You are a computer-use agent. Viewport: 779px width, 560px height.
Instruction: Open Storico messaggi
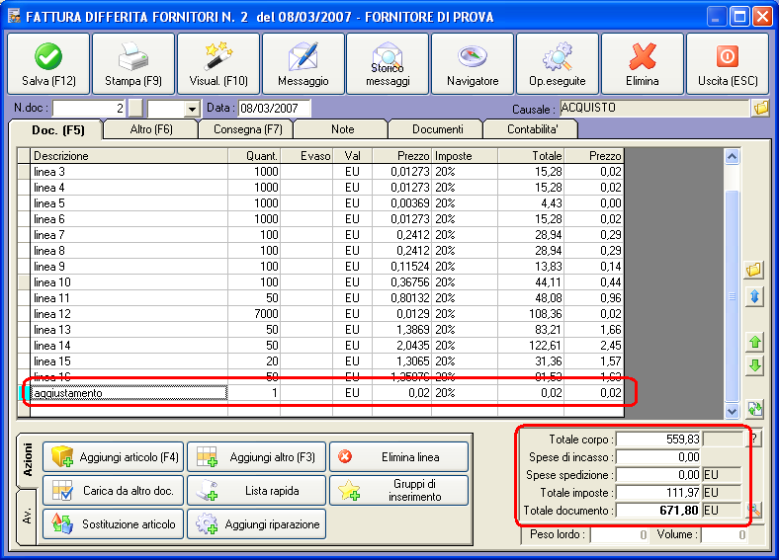pyautogui.click(x=388, y=63)
